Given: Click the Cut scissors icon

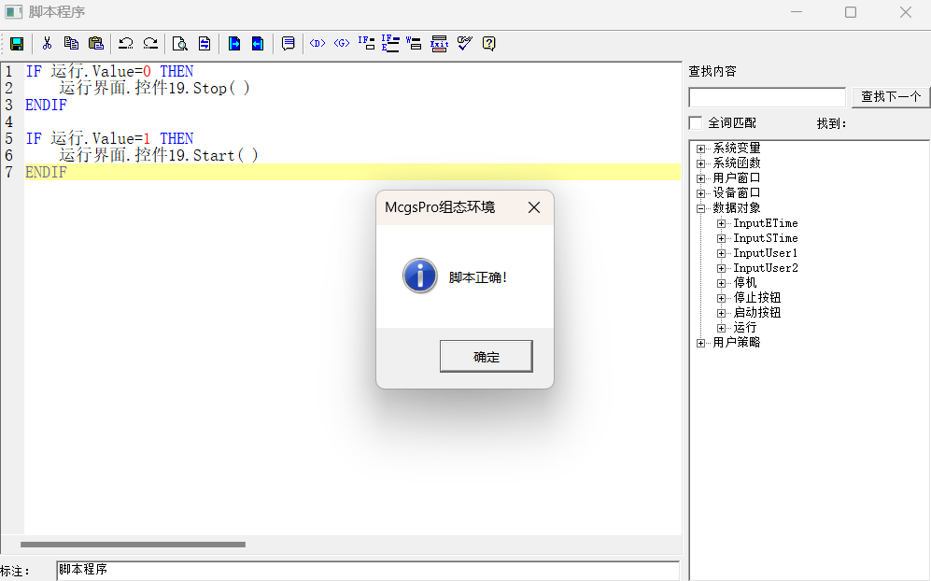Looking at the screenshot, I should point(47,43).
